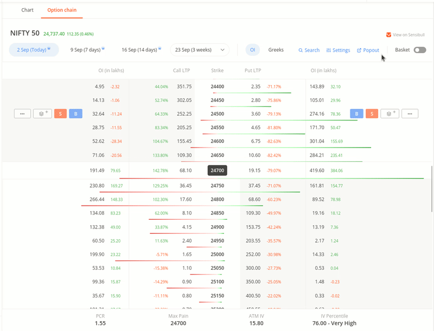Expand the 23 Sep (3 weeks) expiry dropdown
Screen dimensions: 434x331
(199, 50)
